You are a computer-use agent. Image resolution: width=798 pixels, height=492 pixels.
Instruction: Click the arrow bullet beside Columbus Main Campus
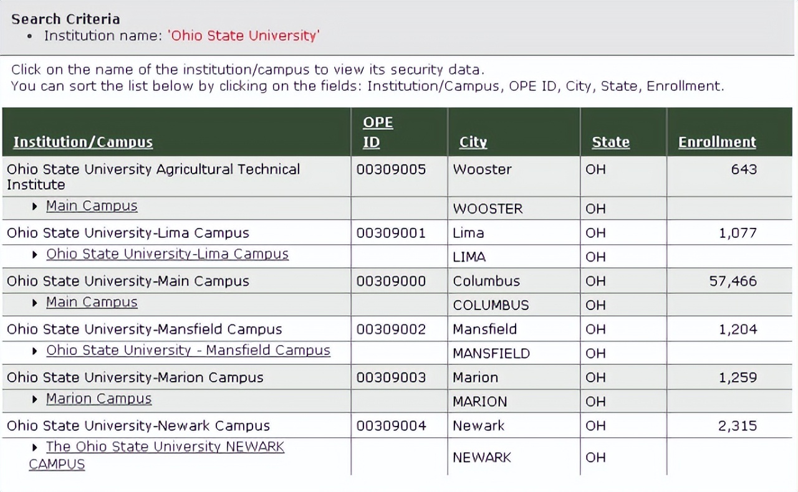[x=35, y=303]
